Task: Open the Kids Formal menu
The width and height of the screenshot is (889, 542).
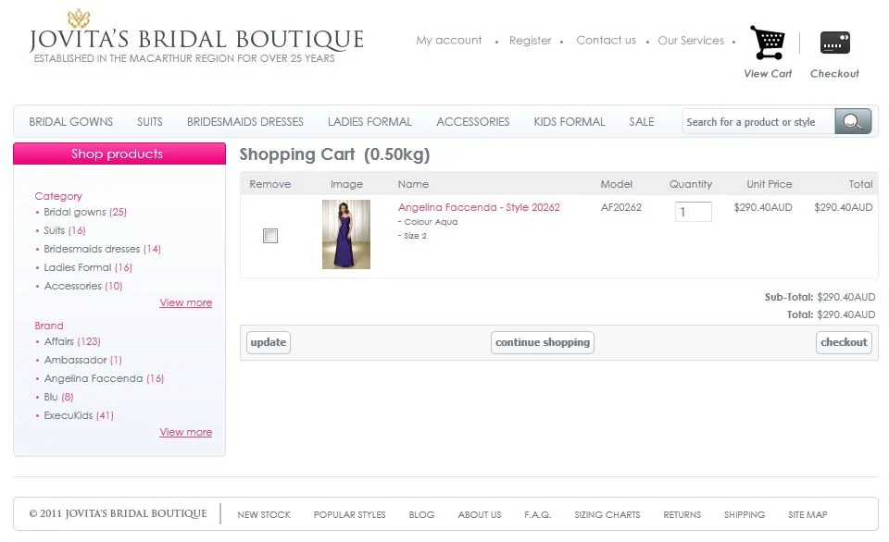Action: (x=570, y=122)
